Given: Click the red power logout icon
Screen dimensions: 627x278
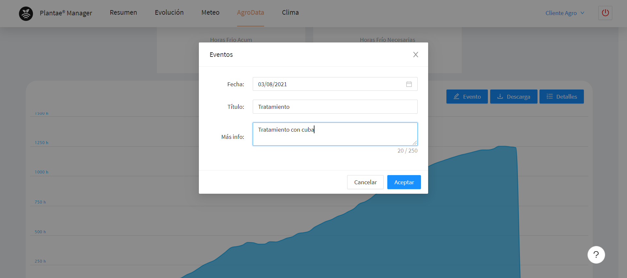Looking at the screenshot, I should [605, 13].
